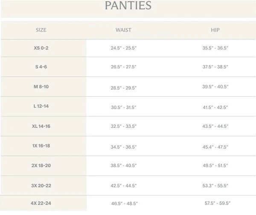
Task: Select the XS 0-2 size row label
Action: tap(41, 48)
